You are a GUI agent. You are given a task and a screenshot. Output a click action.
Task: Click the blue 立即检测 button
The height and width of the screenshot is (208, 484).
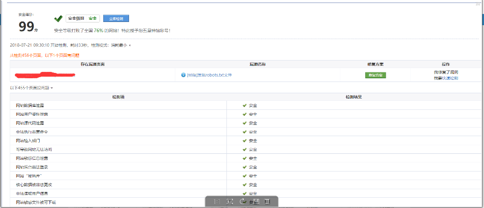[x=116, y=18]
